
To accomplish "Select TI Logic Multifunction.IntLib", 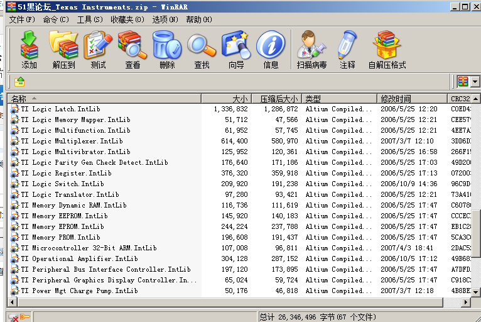I will point(76,131).
